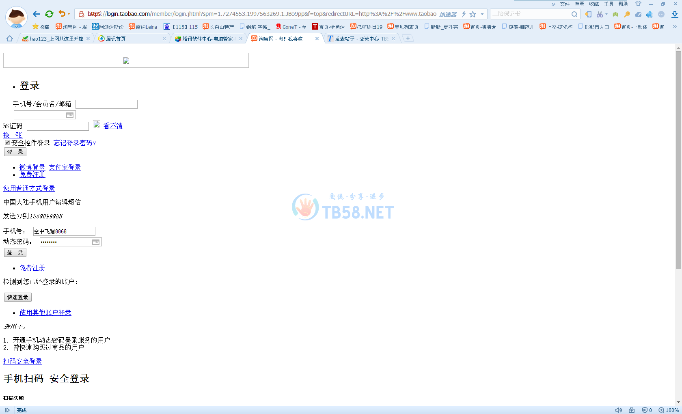This screenshot has width=682, height=414.
Task: Open the undo history dropdown arrow
Action: (69, 14)
